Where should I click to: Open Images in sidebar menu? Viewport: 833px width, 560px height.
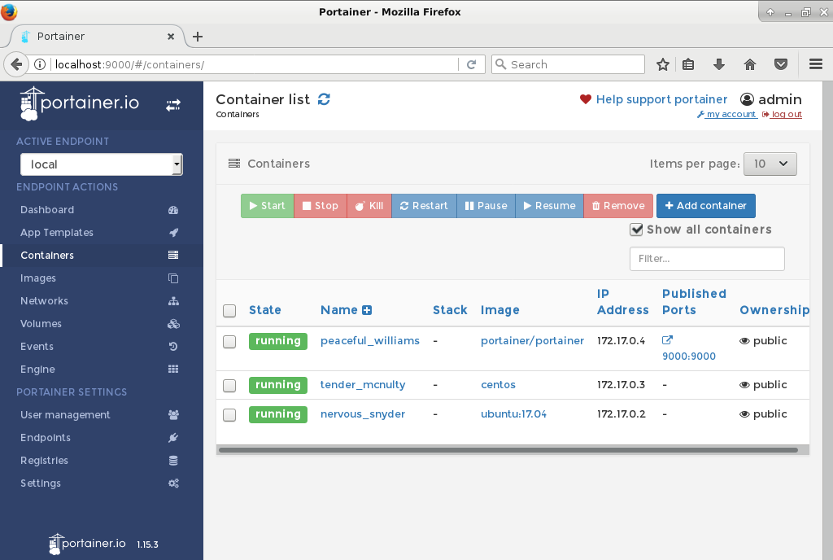coord(102,278)
